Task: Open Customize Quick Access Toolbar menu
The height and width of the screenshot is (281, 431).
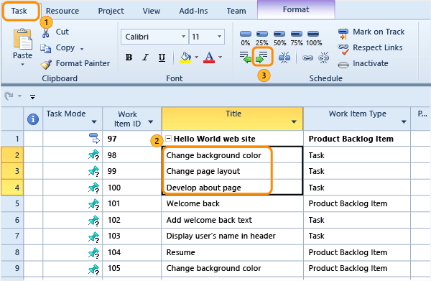Action: click(x=32, y=97)
